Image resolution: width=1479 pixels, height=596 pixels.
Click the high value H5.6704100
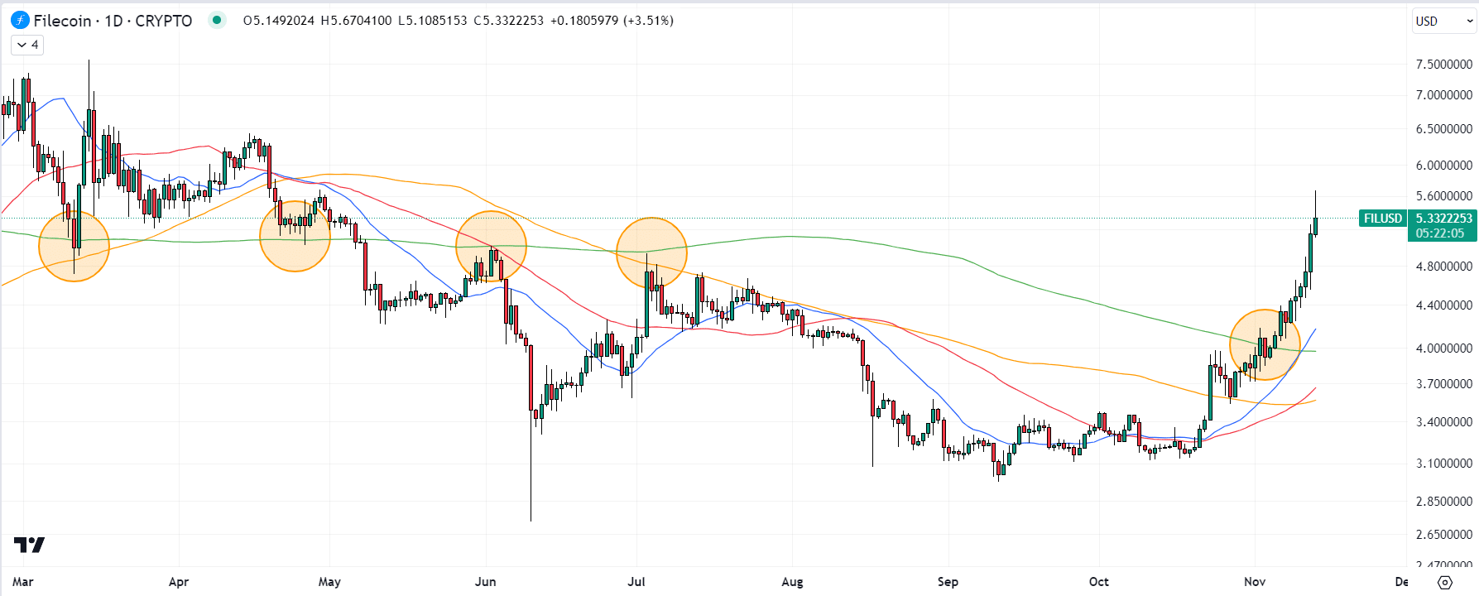pos(356,21)
